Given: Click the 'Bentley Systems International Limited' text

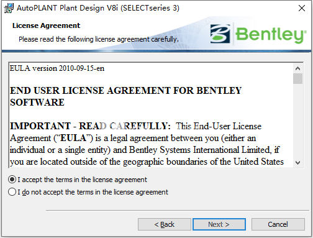Looking at the screenshot, I should click(x=200, y=150).
